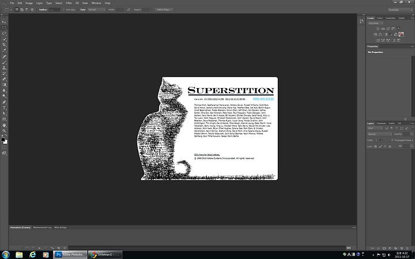Click the foreground color swatch
415x259 pixels.
pos(3,139)
